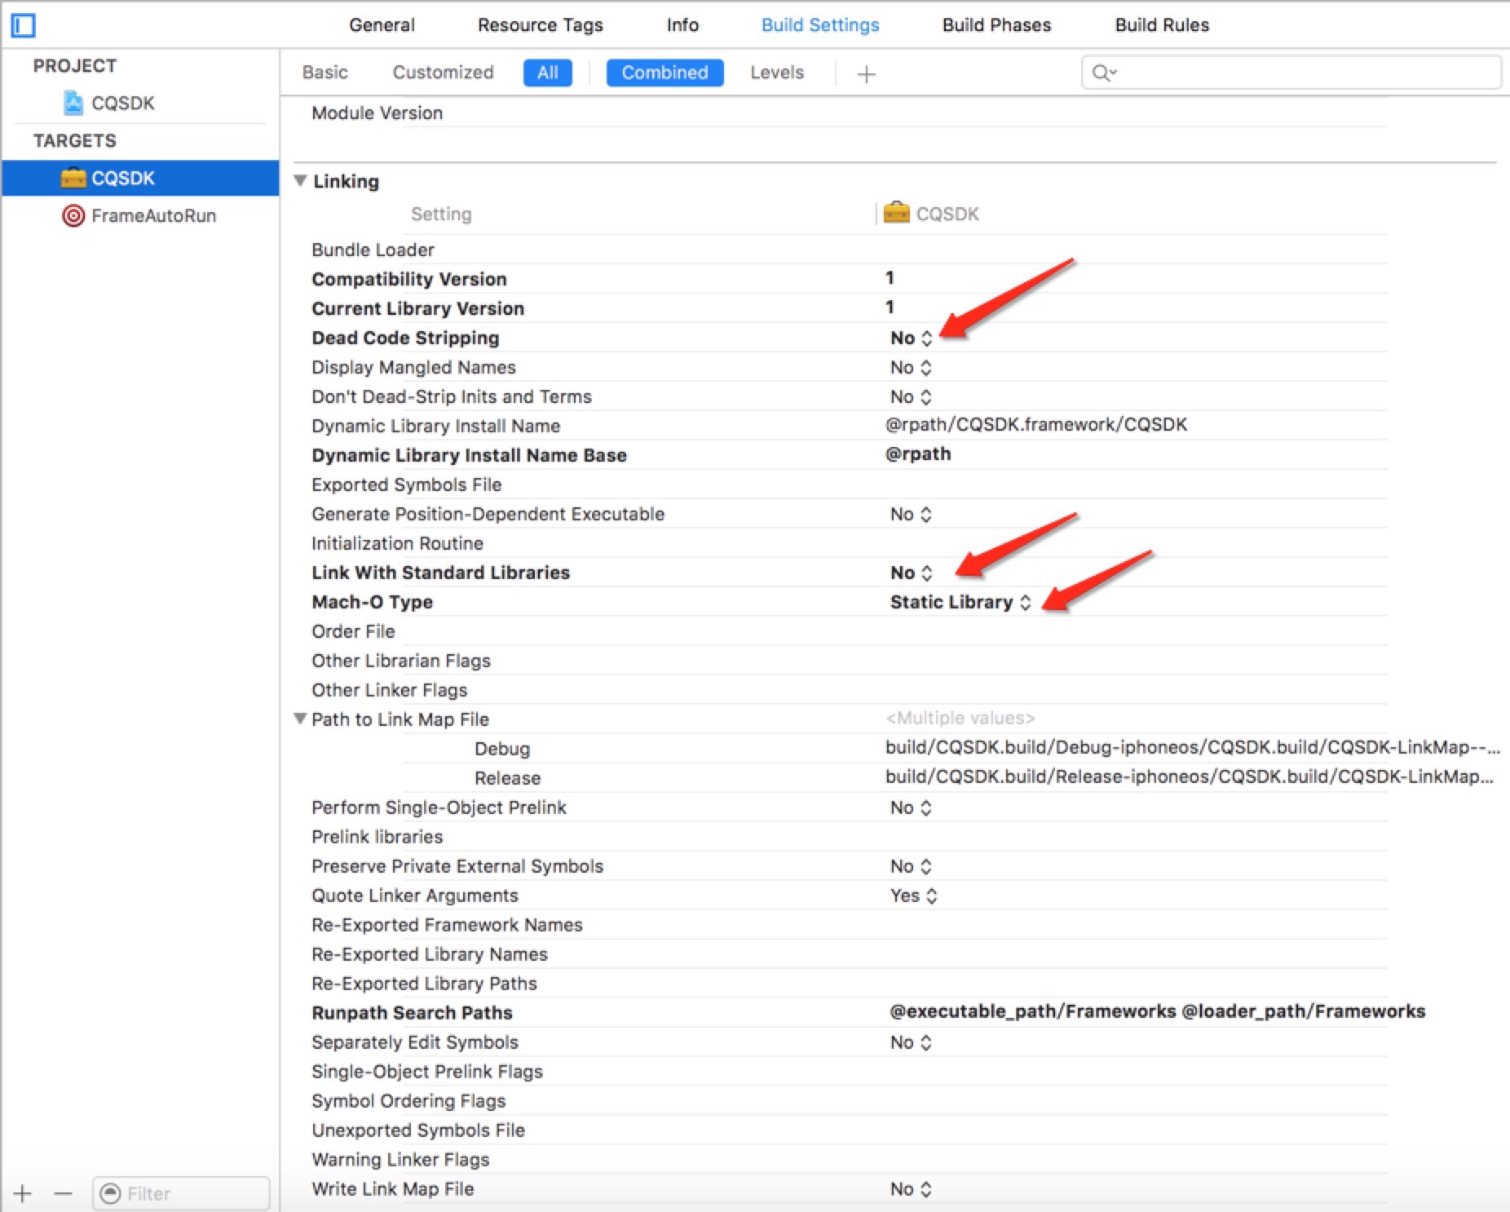Viewport: 1510px width, 1212px height.
Task: Select the CQSDK target toolbox icon
Action: pos(73,178)
